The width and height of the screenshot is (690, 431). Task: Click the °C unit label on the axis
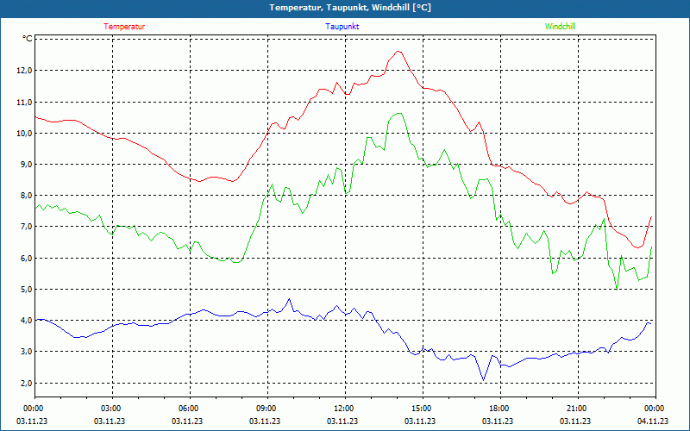28,39
